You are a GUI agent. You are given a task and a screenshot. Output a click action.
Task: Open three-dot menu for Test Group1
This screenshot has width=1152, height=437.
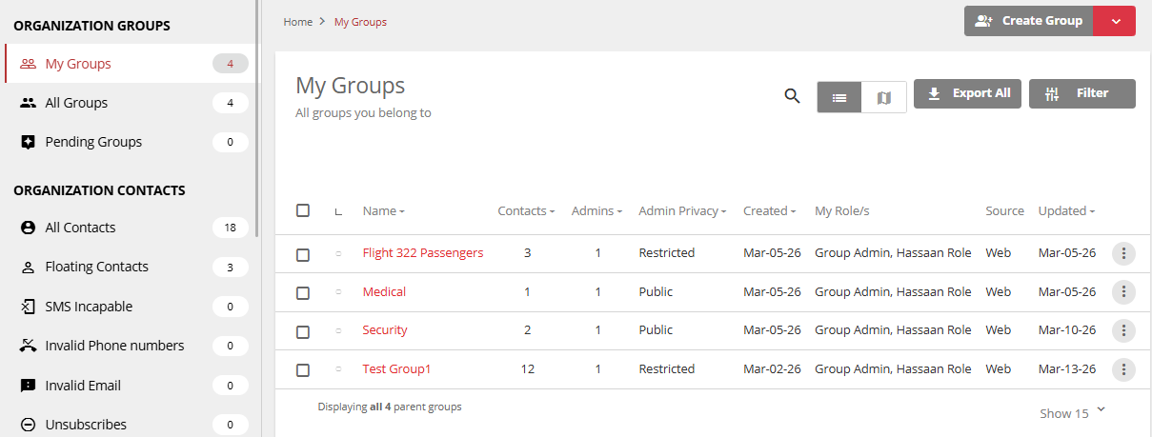1123,369
